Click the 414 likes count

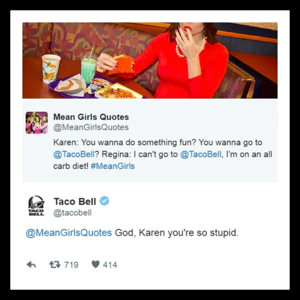(x=110, y=265)
